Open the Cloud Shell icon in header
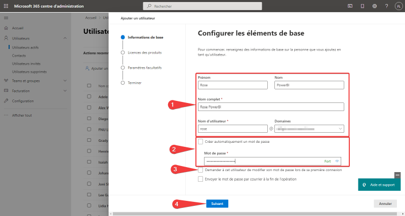 pos(350,6)
